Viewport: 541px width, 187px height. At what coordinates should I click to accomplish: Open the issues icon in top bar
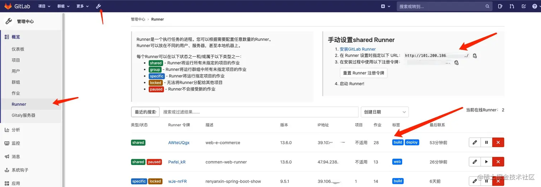tap(500, 6)
